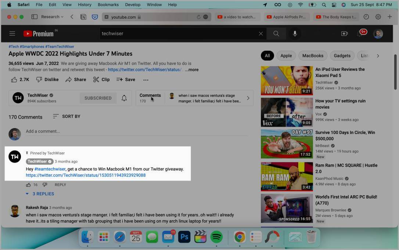Screen dimensions: 399x250
Task: Launch Photoshop from the Dock
Action: [x=184, y=237]
